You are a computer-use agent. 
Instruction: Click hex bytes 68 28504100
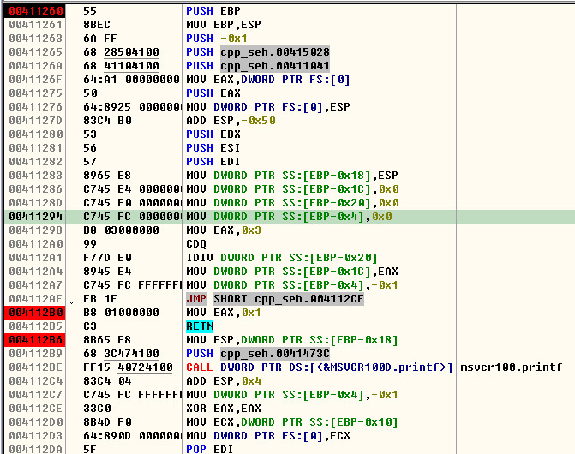click(121, 52)
